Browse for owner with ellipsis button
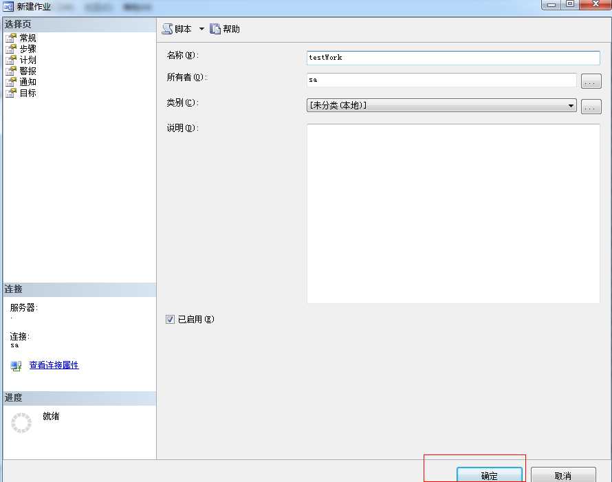The image size is (612, 482). point(591,81)
